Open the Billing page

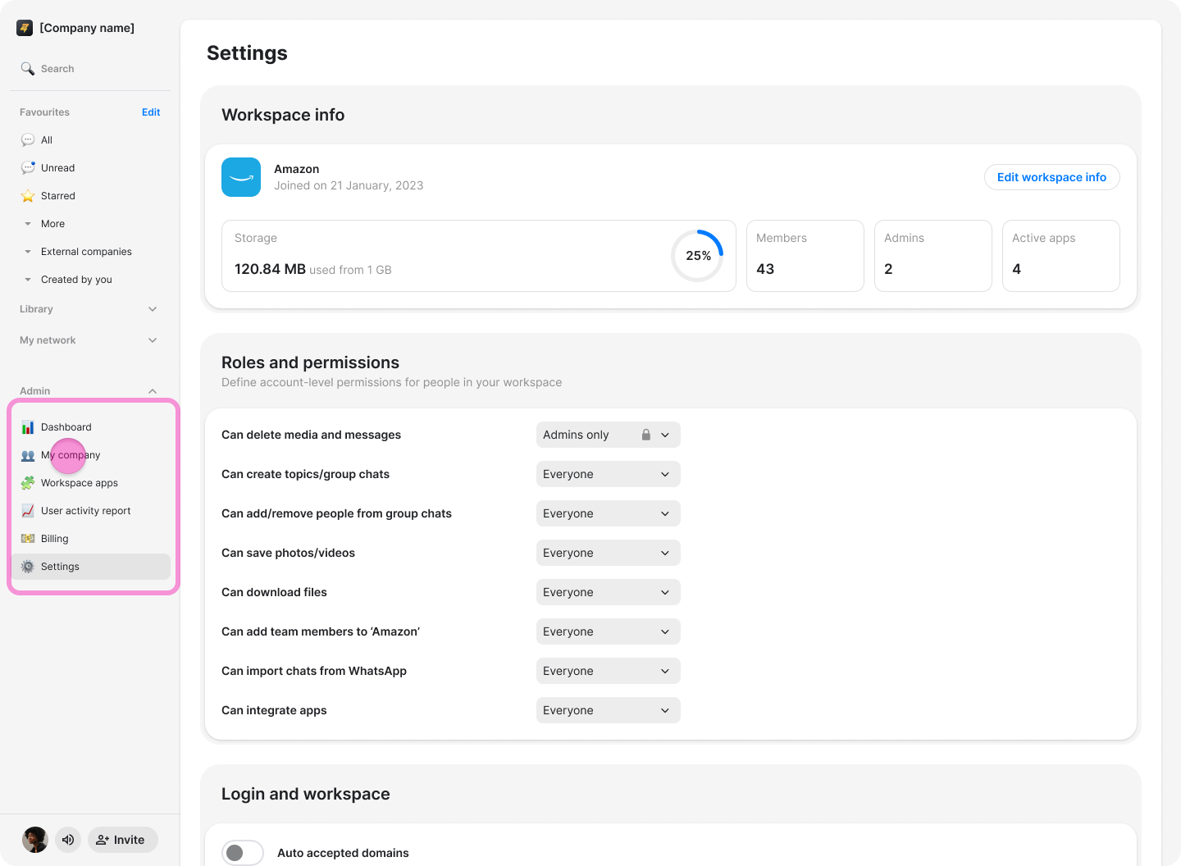[90, 539]
